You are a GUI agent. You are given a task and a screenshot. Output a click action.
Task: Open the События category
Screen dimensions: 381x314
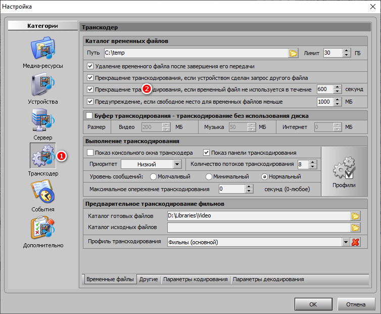click(42, 193)
